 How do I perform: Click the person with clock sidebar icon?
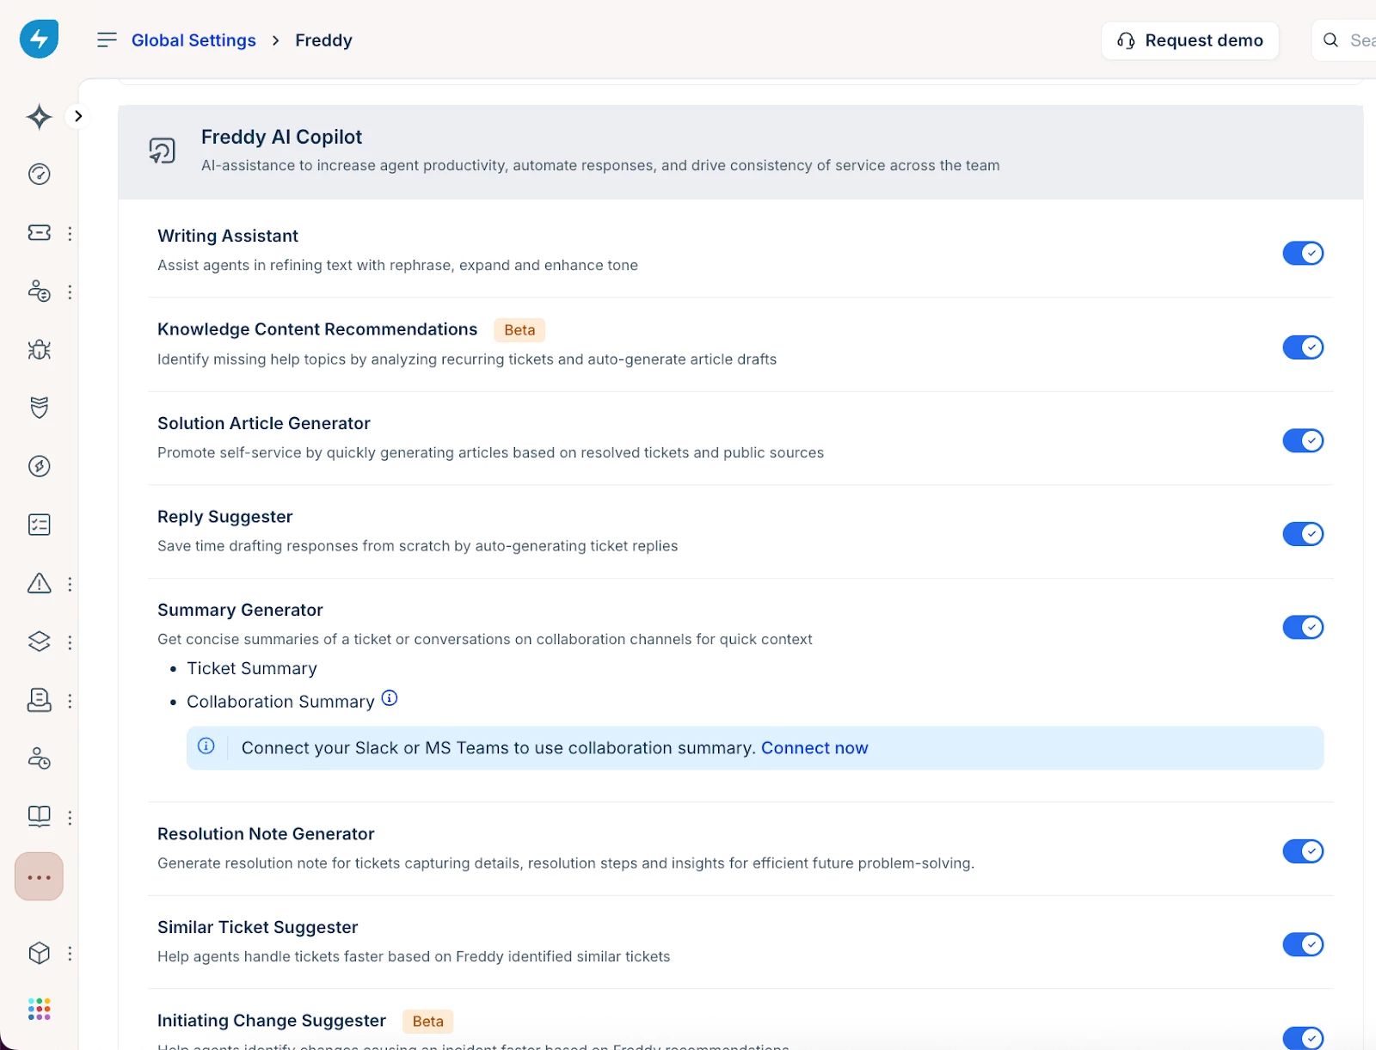coord(39,758)
